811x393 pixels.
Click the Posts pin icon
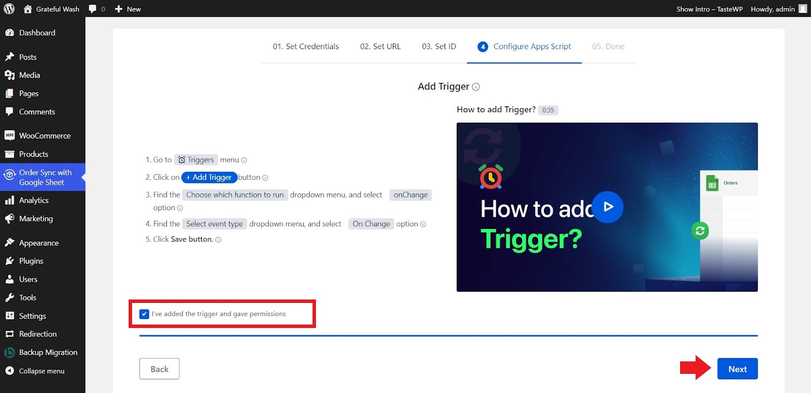(x=10, y=57)
